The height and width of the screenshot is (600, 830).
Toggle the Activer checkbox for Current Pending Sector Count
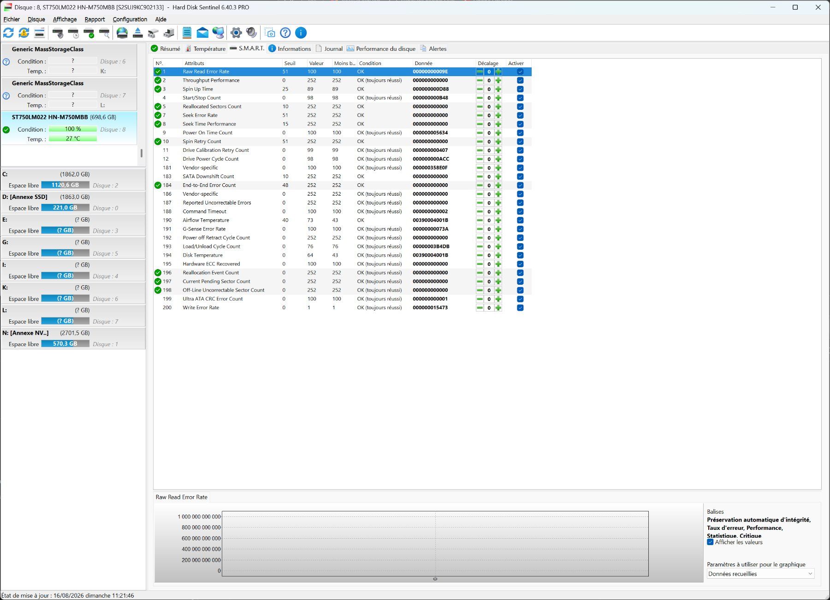click(520, 282)
